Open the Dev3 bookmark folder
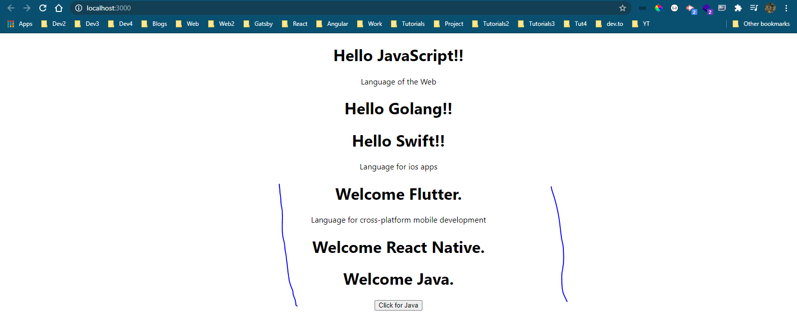This screenshot has height=318, width=797. click(x=87, y=24)
